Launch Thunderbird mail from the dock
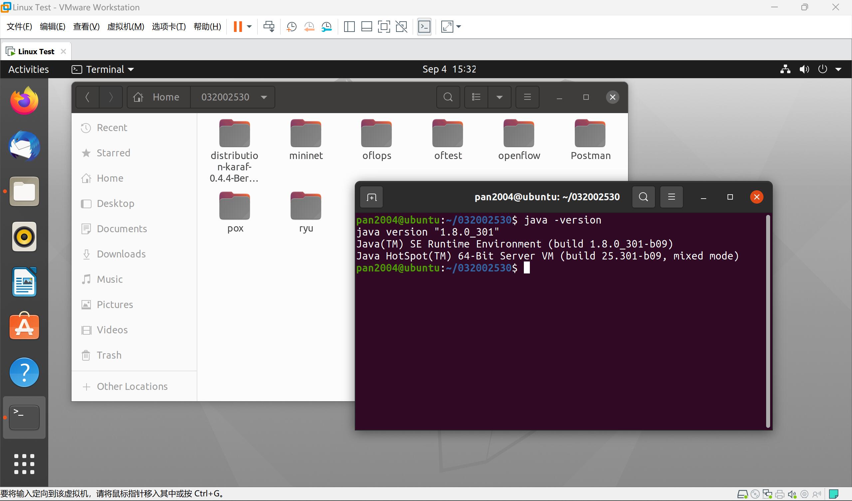Viewport: 852px width, 501px height. click(x=24, y=146)
